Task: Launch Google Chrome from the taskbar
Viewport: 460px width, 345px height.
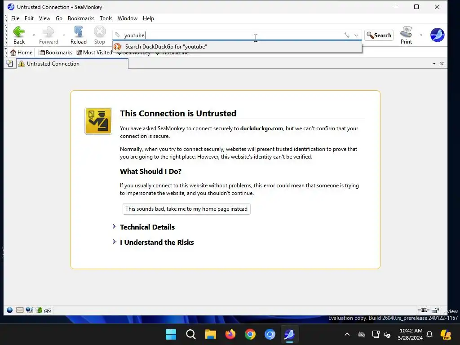Action: coord(250,334)
